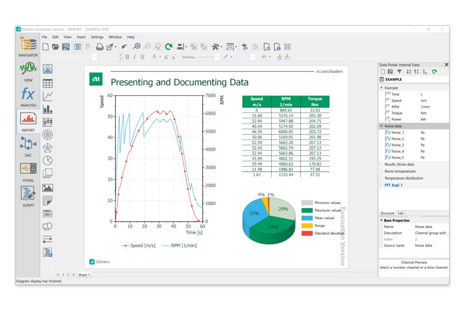Image resolution: width=465 pixels, height=310 pixels.
Task: Click the green refresh icon in Data Portal
Action: [434, 72]
